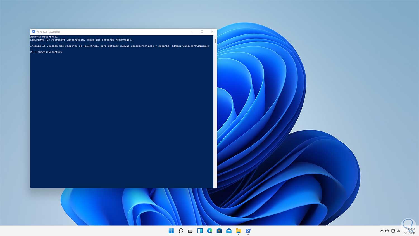This screenshot has width=419, height=236.
Task: Open Task View from the taskbar
Action: (190, 231)
